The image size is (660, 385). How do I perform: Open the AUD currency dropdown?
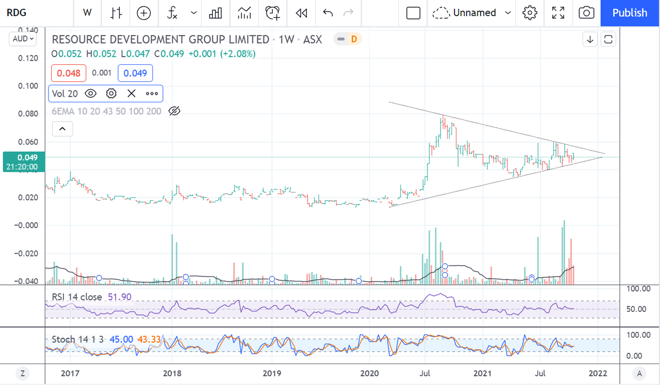click(x=23, y=40)
